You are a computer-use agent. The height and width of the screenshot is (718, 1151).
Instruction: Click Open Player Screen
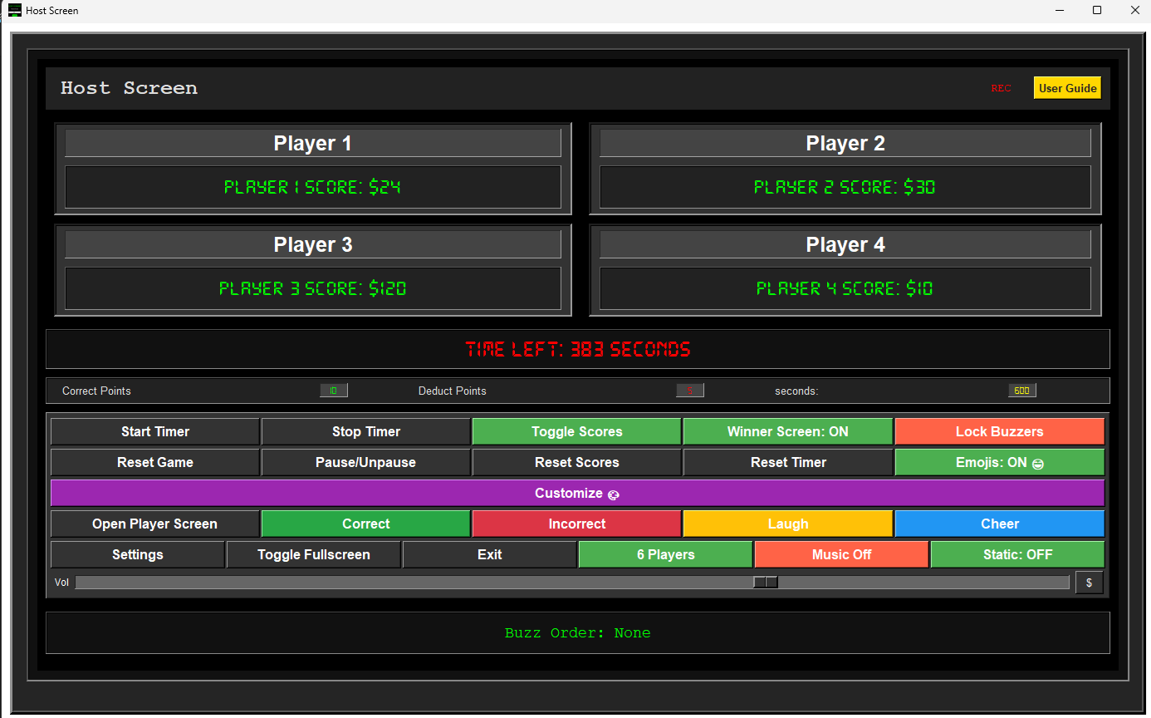tap(154, 524)
